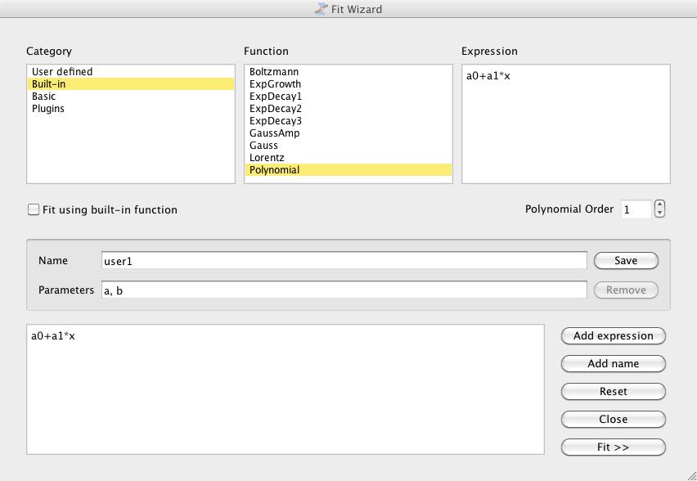This screenshot has height=481, width=697.
Task: Select Boltzmann function
Action: click(x=274, y=72)
